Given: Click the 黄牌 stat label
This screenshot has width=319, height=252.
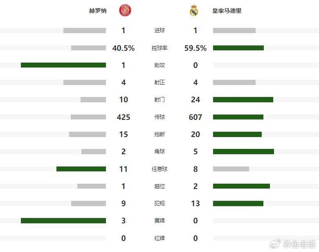Looking at the screenshot, I should [x=159, y=221].
